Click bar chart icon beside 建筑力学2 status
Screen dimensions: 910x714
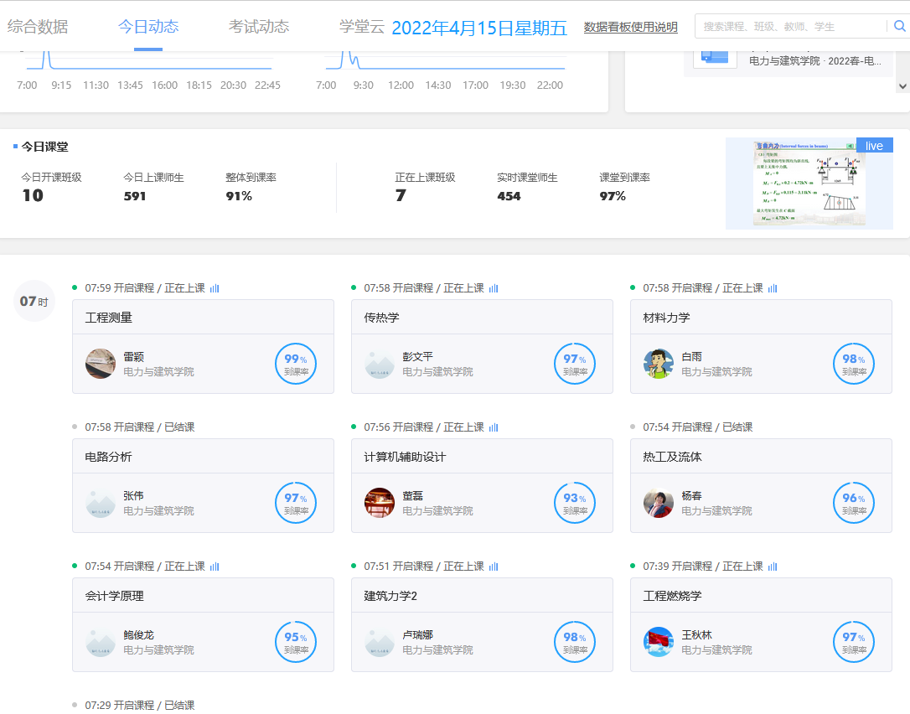(494, 567)
